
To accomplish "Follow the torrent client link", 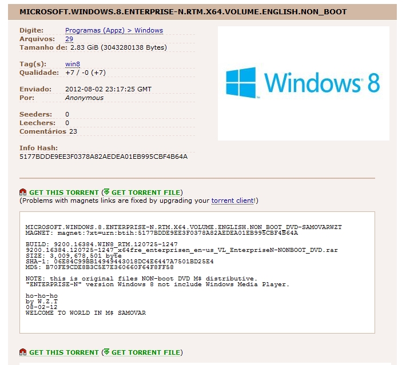I will pos(233,200).
